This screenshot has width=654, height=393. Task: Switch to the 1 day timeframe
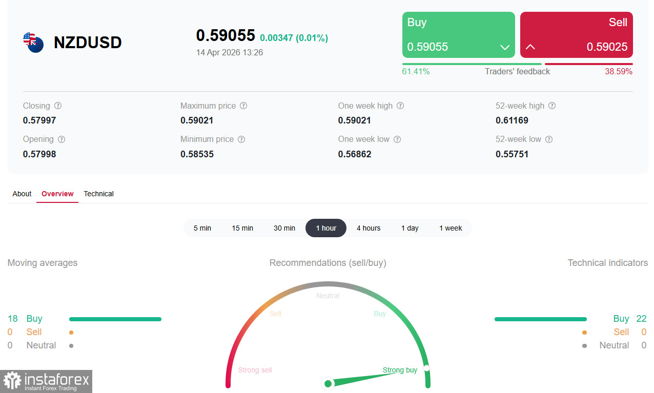(x=410, y=228)
